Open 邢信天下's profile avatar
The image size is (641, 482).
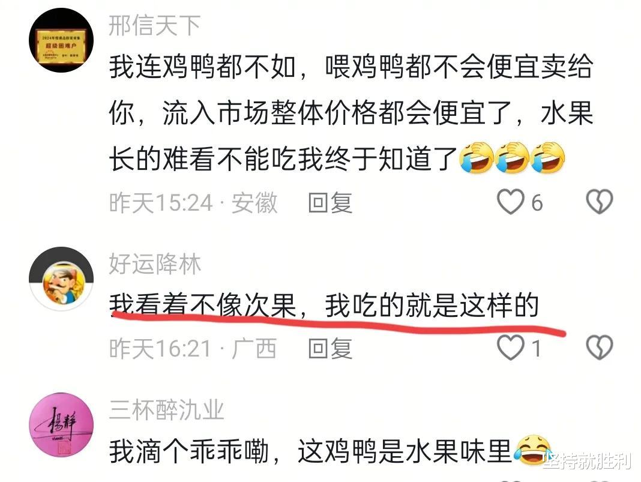tap(61, 40)
